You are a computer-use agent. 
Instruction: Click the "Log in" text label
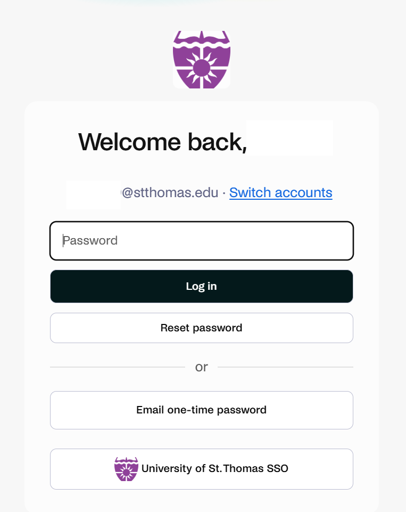click(x=202, y=286)
